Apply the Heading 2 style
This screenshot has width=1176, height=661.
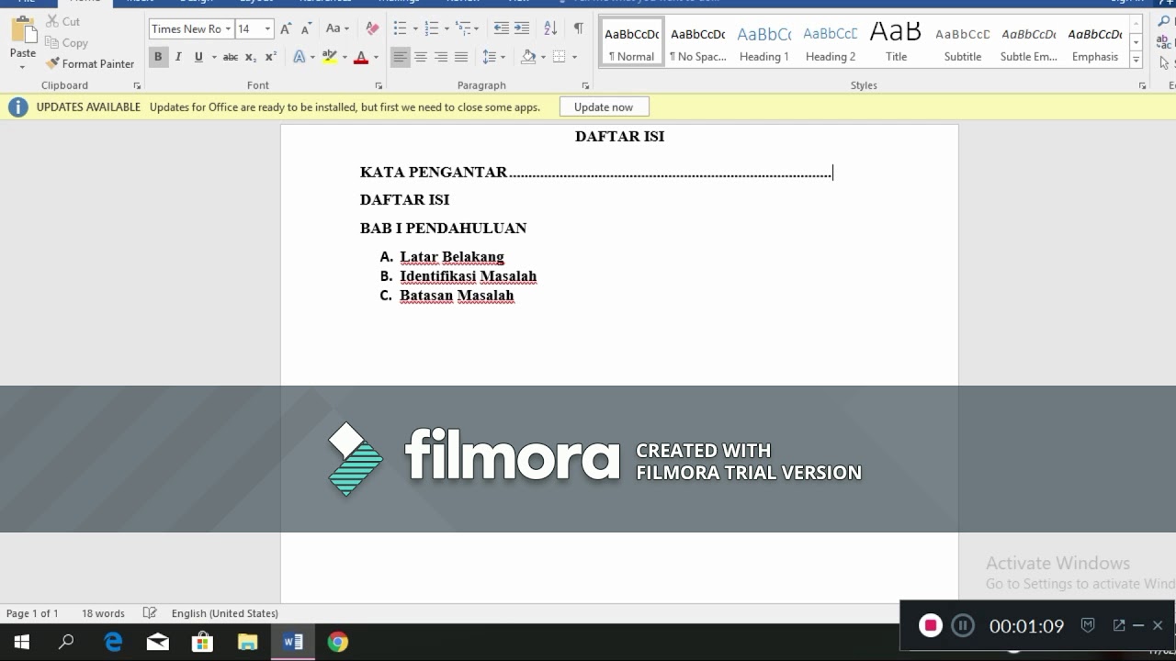(831, 42)
